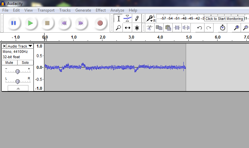Click the Paste clipboard icon

click(168, 28)
